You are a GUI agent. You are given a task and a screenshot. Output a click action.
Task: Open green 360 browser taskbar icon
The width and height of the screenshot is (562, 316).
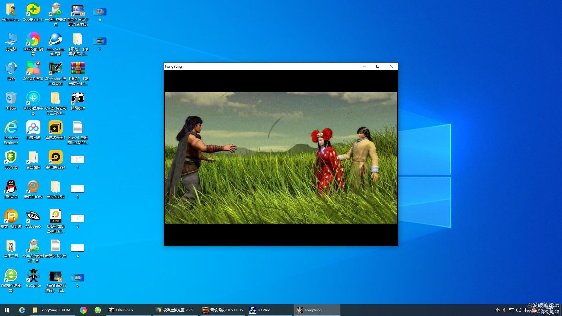pyautogui.click(x=98, y=310)
